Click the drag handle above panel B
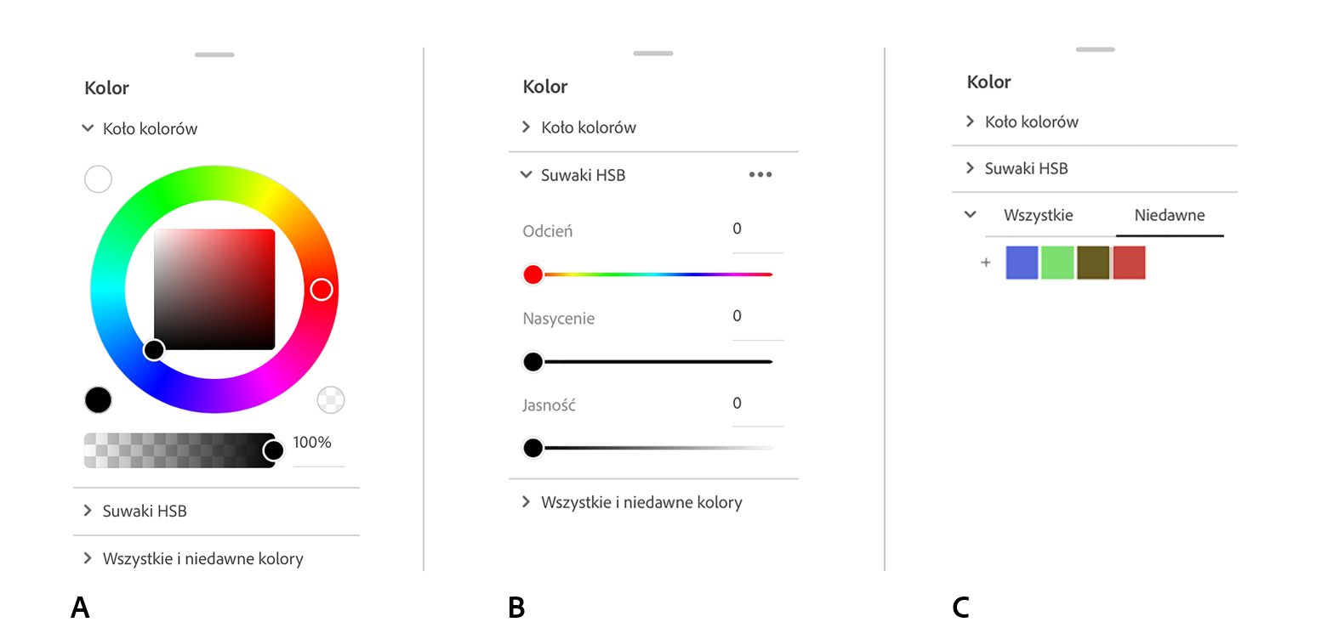Image resolution: width=1327 pixels, height=639 pixels. pos(652,54)
